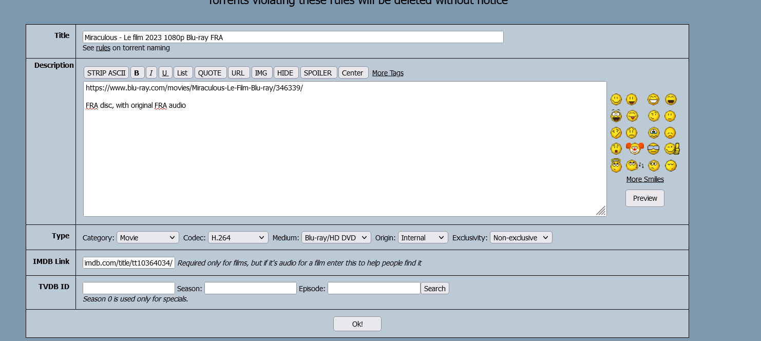Open the Medium dropdown showing Blu-ray/HD DVD
The height and width of the screenshot is (341, 761).
click(x=336, y=238)
